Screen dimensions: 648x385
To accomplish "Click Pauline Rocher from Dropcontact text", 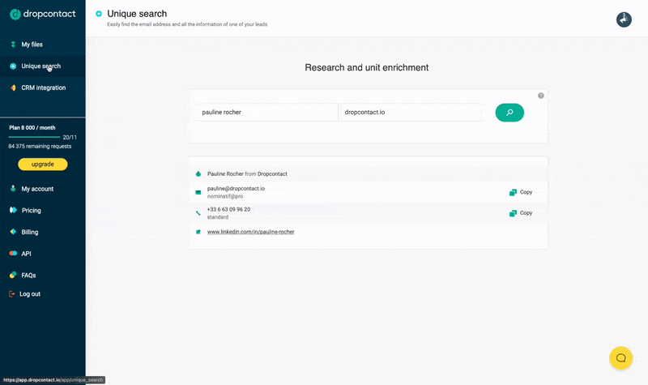I will click(x=247, y=174).
